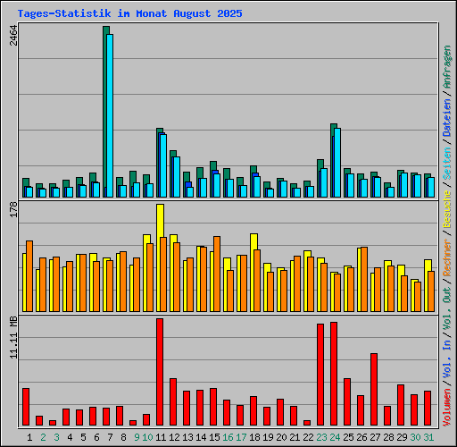Screen dimensions: 457x447
Task: Click the red volume bar for day 24
Action: coord(334,374)
